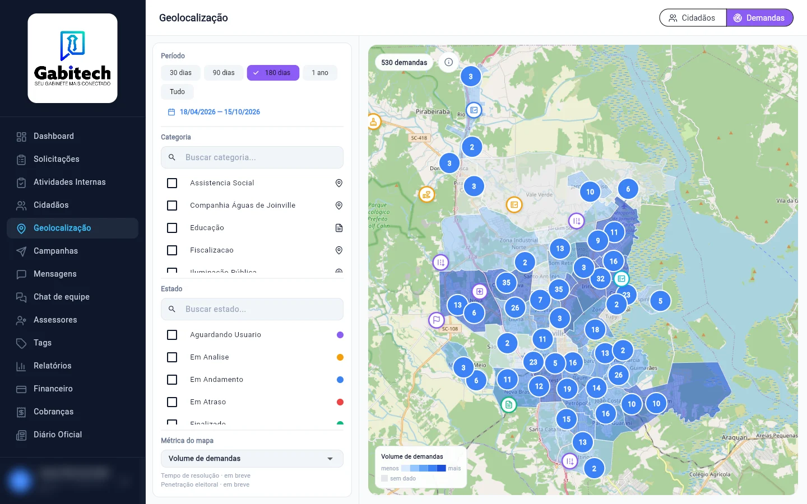The height and width of the screenshot is (504, 807).
Task: Click pin icon beside Fiscalizacao
Action: (339, 250)
